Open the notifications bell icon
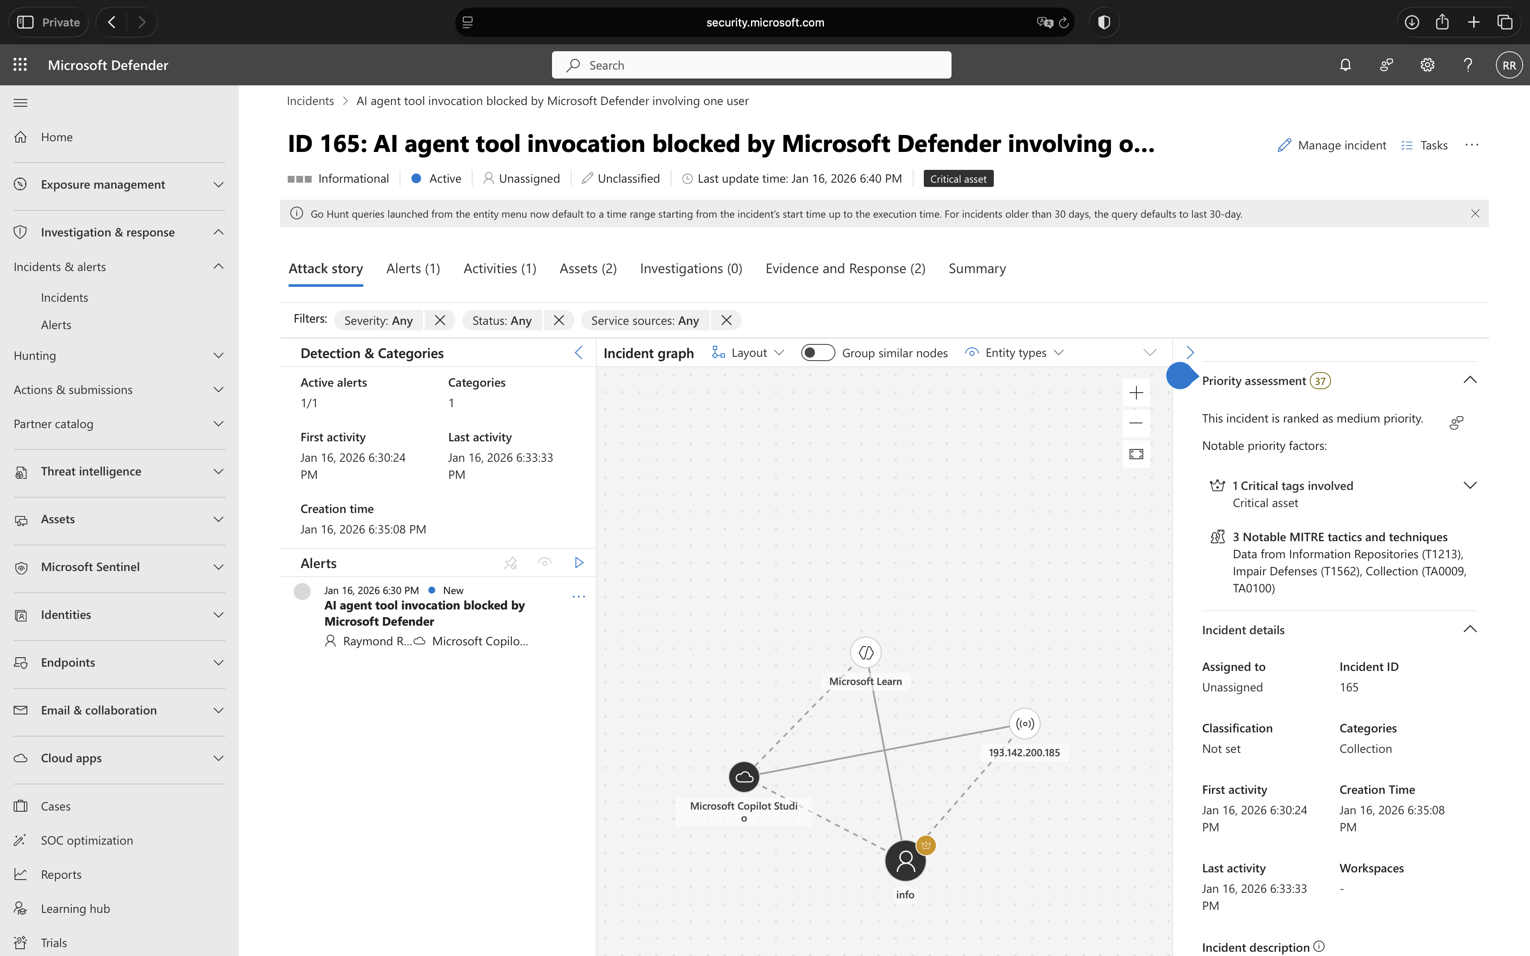 [1345, 65]
